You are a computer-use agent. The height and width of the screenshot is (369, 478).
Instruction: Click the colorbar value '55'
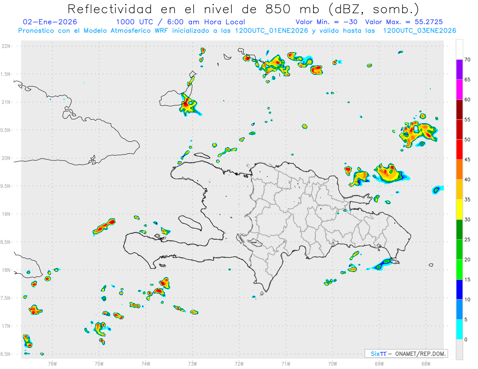(x=467, y=119)
